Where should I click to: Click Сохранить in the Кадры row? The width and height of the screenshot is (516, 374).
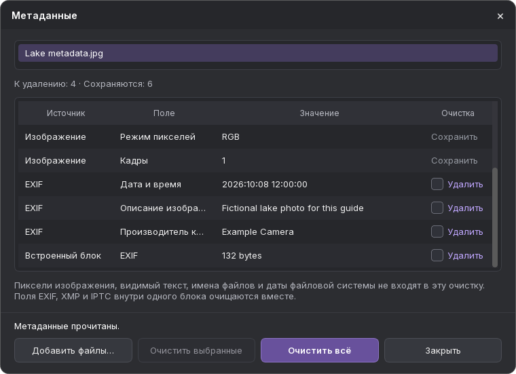(454, 160)
